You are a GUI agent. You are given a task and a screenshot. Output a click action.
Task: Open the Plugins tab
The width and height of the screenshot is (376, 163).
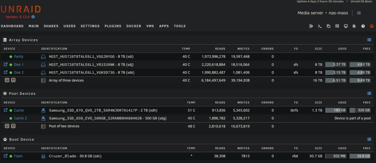click(x=113, y=26)
